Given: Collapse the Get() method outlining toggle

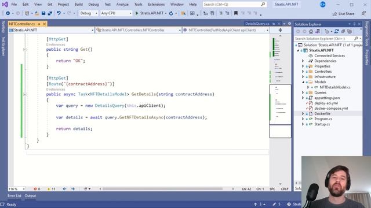Looking at the screenshot, I should tap(24, 50).
